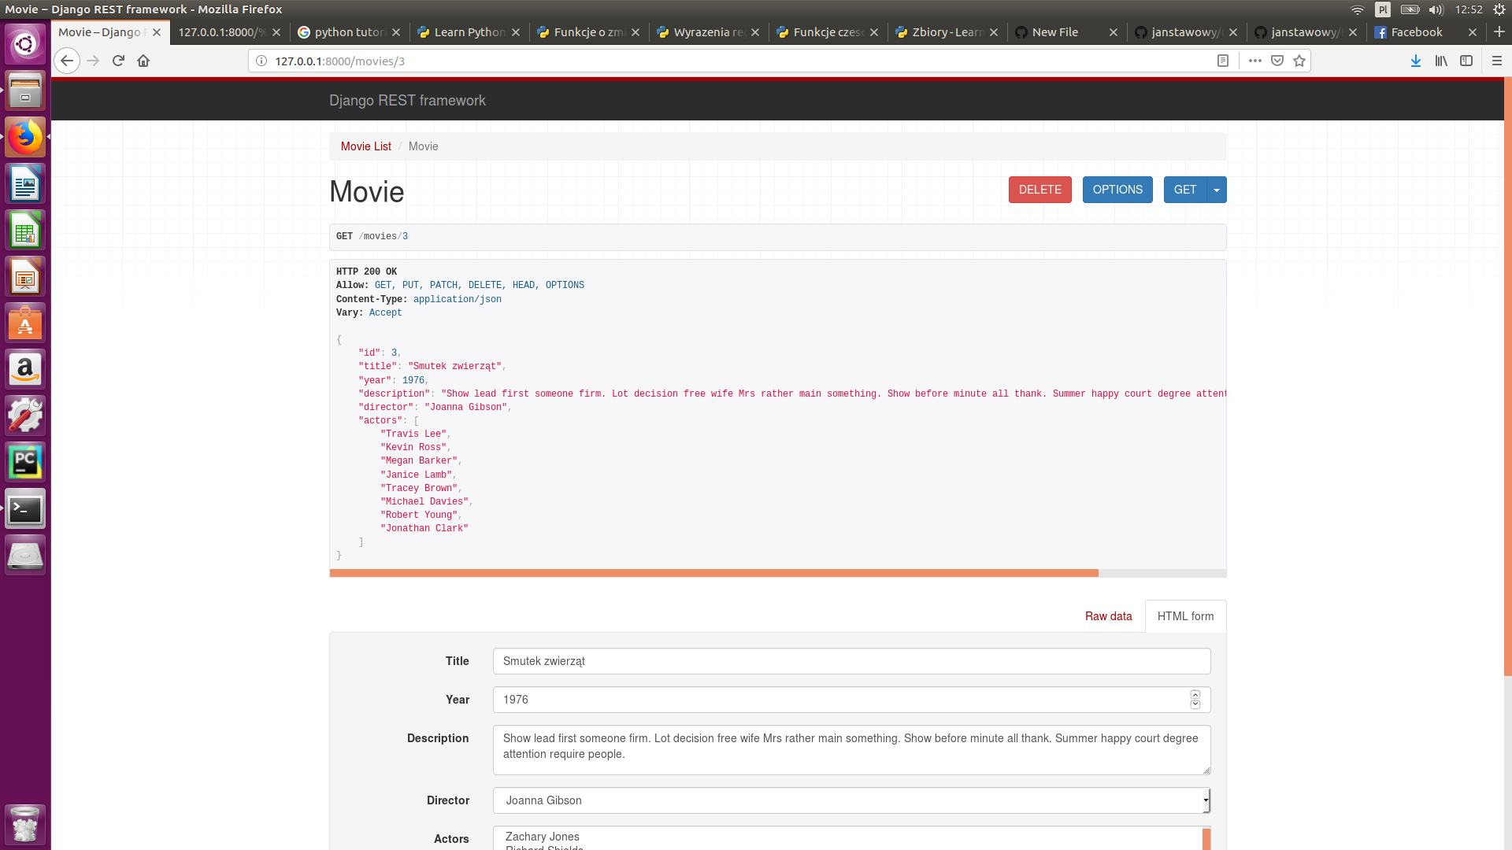Launch the Terminal from the dock

coord(25,508)
